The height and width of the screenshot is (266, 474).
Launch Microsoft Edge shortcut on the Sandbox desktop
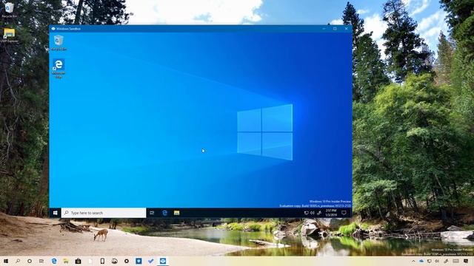tap(59, 69)
